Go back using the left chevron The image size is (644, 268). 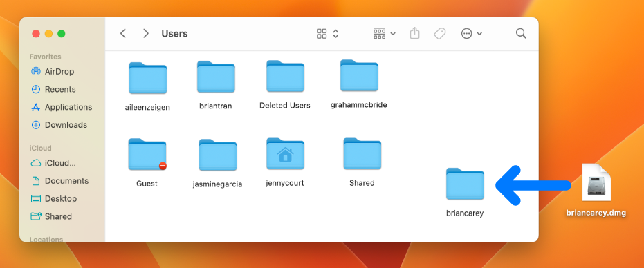[x=123, y=34]
